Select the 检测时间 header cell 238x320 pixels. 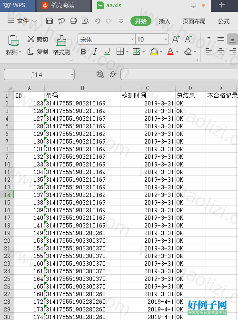[x=148, y=95]
